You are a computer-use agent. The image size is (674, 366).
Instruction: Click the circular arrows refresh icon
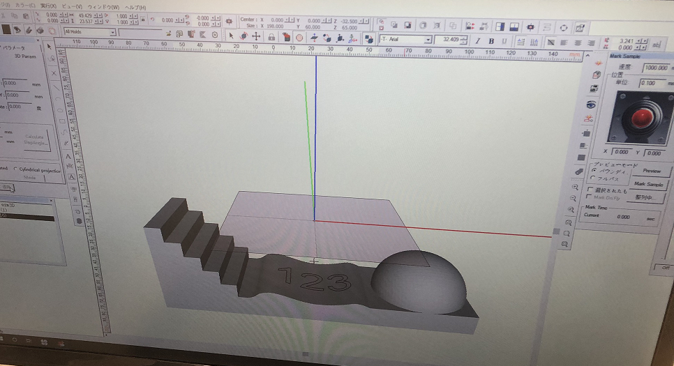tap(564, 27)
